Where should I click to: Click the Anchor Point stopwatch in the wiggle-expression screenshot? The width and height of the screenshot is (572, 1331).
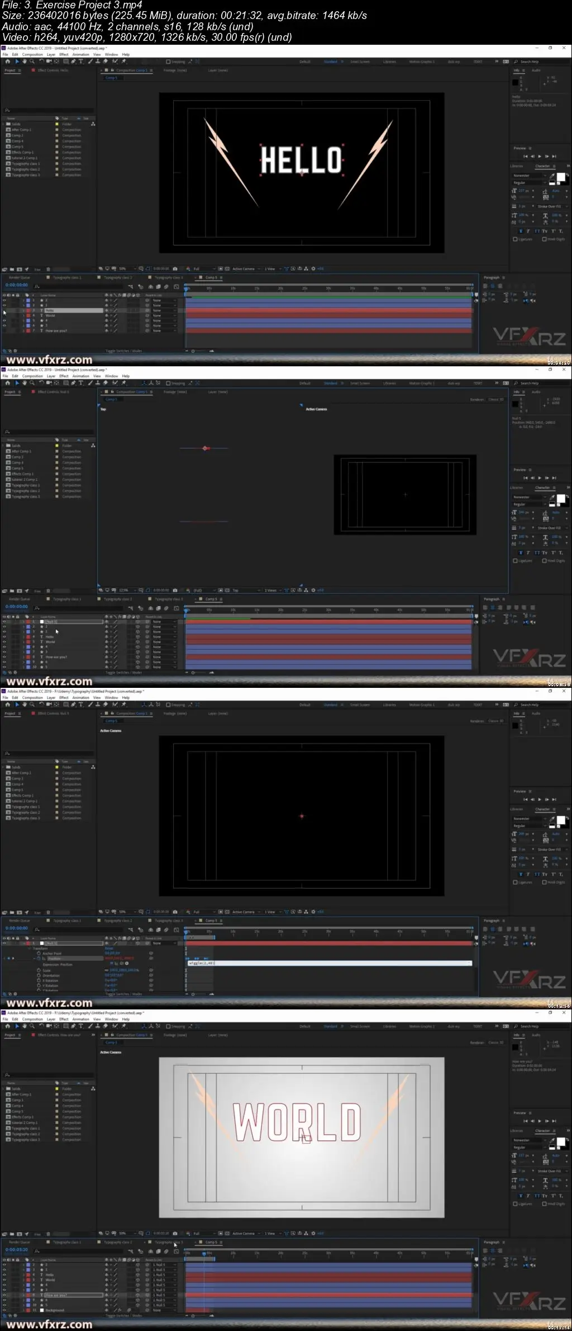click(39, 954)
